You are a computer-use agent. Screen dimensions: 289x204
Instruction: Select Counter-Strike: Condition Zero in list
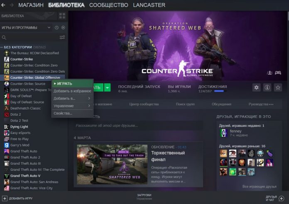34,66
